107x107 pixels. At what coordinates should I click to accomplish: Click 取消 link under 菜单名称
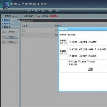[x=65, y=53]
